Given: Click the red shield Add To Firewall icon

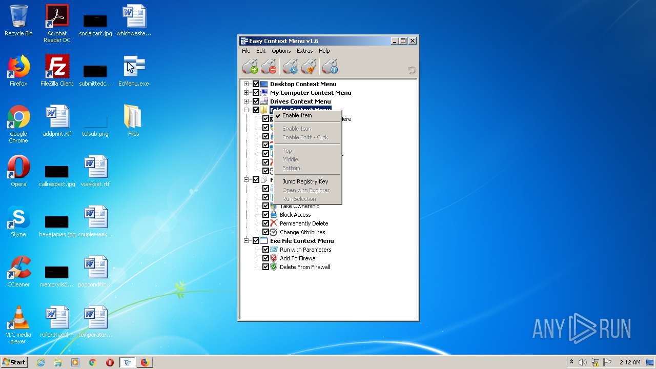Looking at the screenshot, I should 274,258.
